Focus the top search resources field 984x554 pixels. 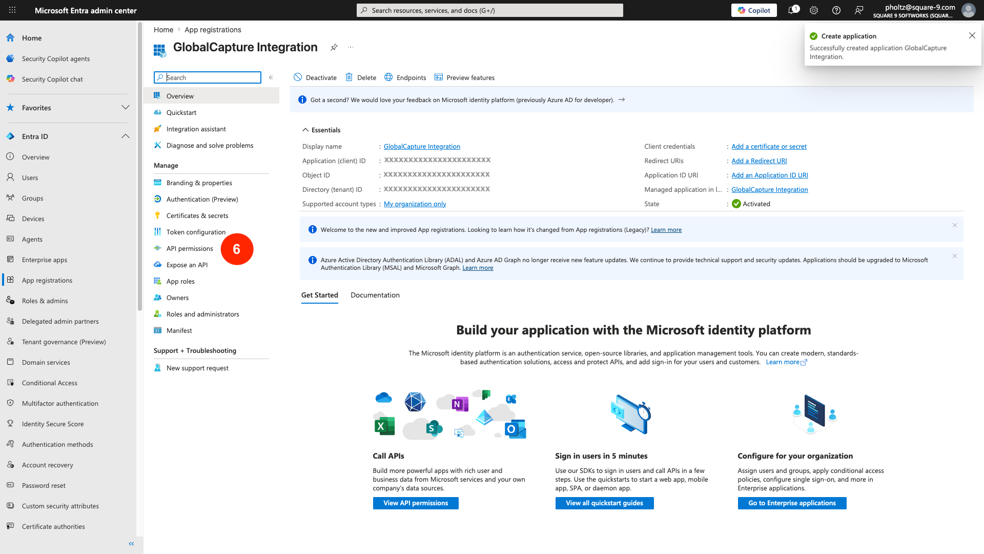click(490, 10)
